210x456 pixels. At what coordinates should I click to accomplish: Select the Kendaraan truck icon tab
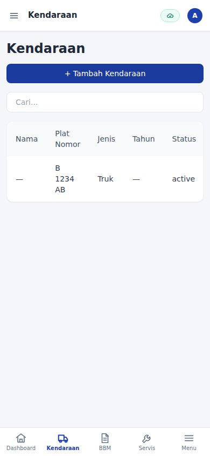[63, 438]
